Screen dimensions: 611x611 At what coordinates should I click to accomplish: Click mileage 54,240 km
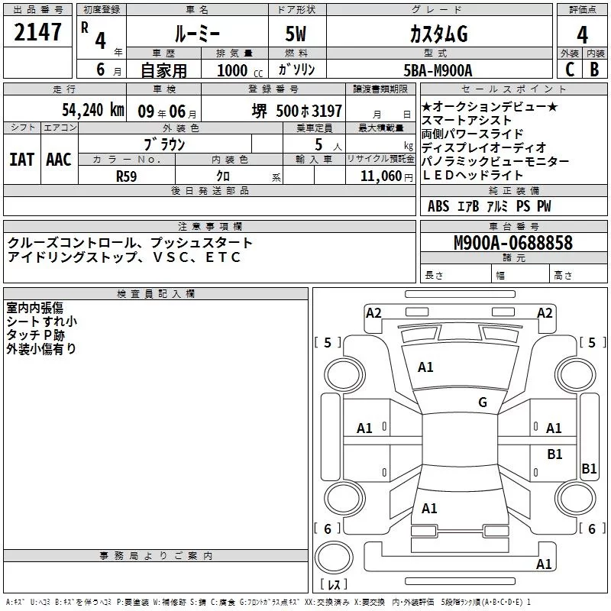[x=93, y=110]
